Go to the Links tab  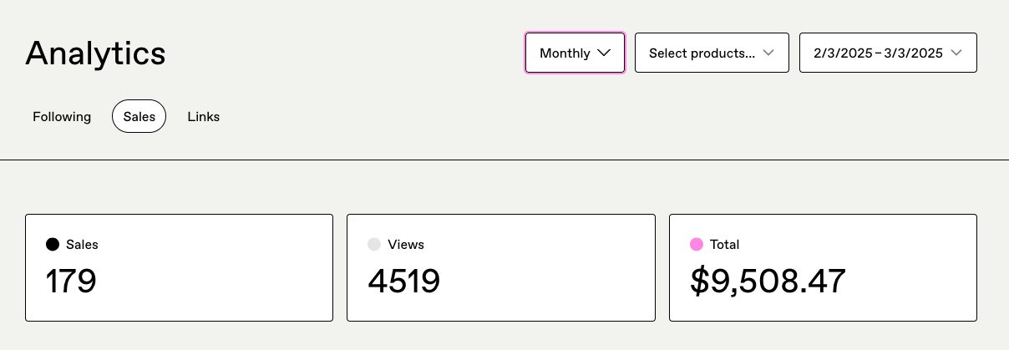(203, 117)
